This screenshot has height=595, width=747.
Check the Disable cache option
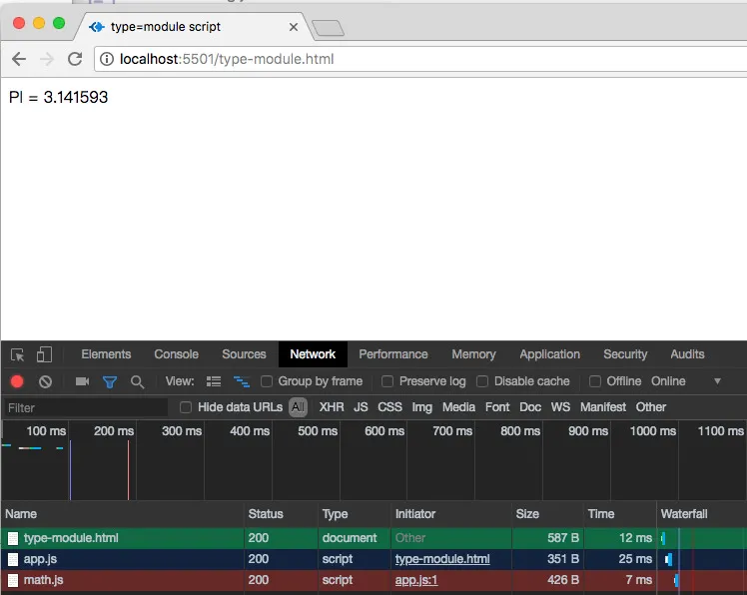(x=483, y=381)
